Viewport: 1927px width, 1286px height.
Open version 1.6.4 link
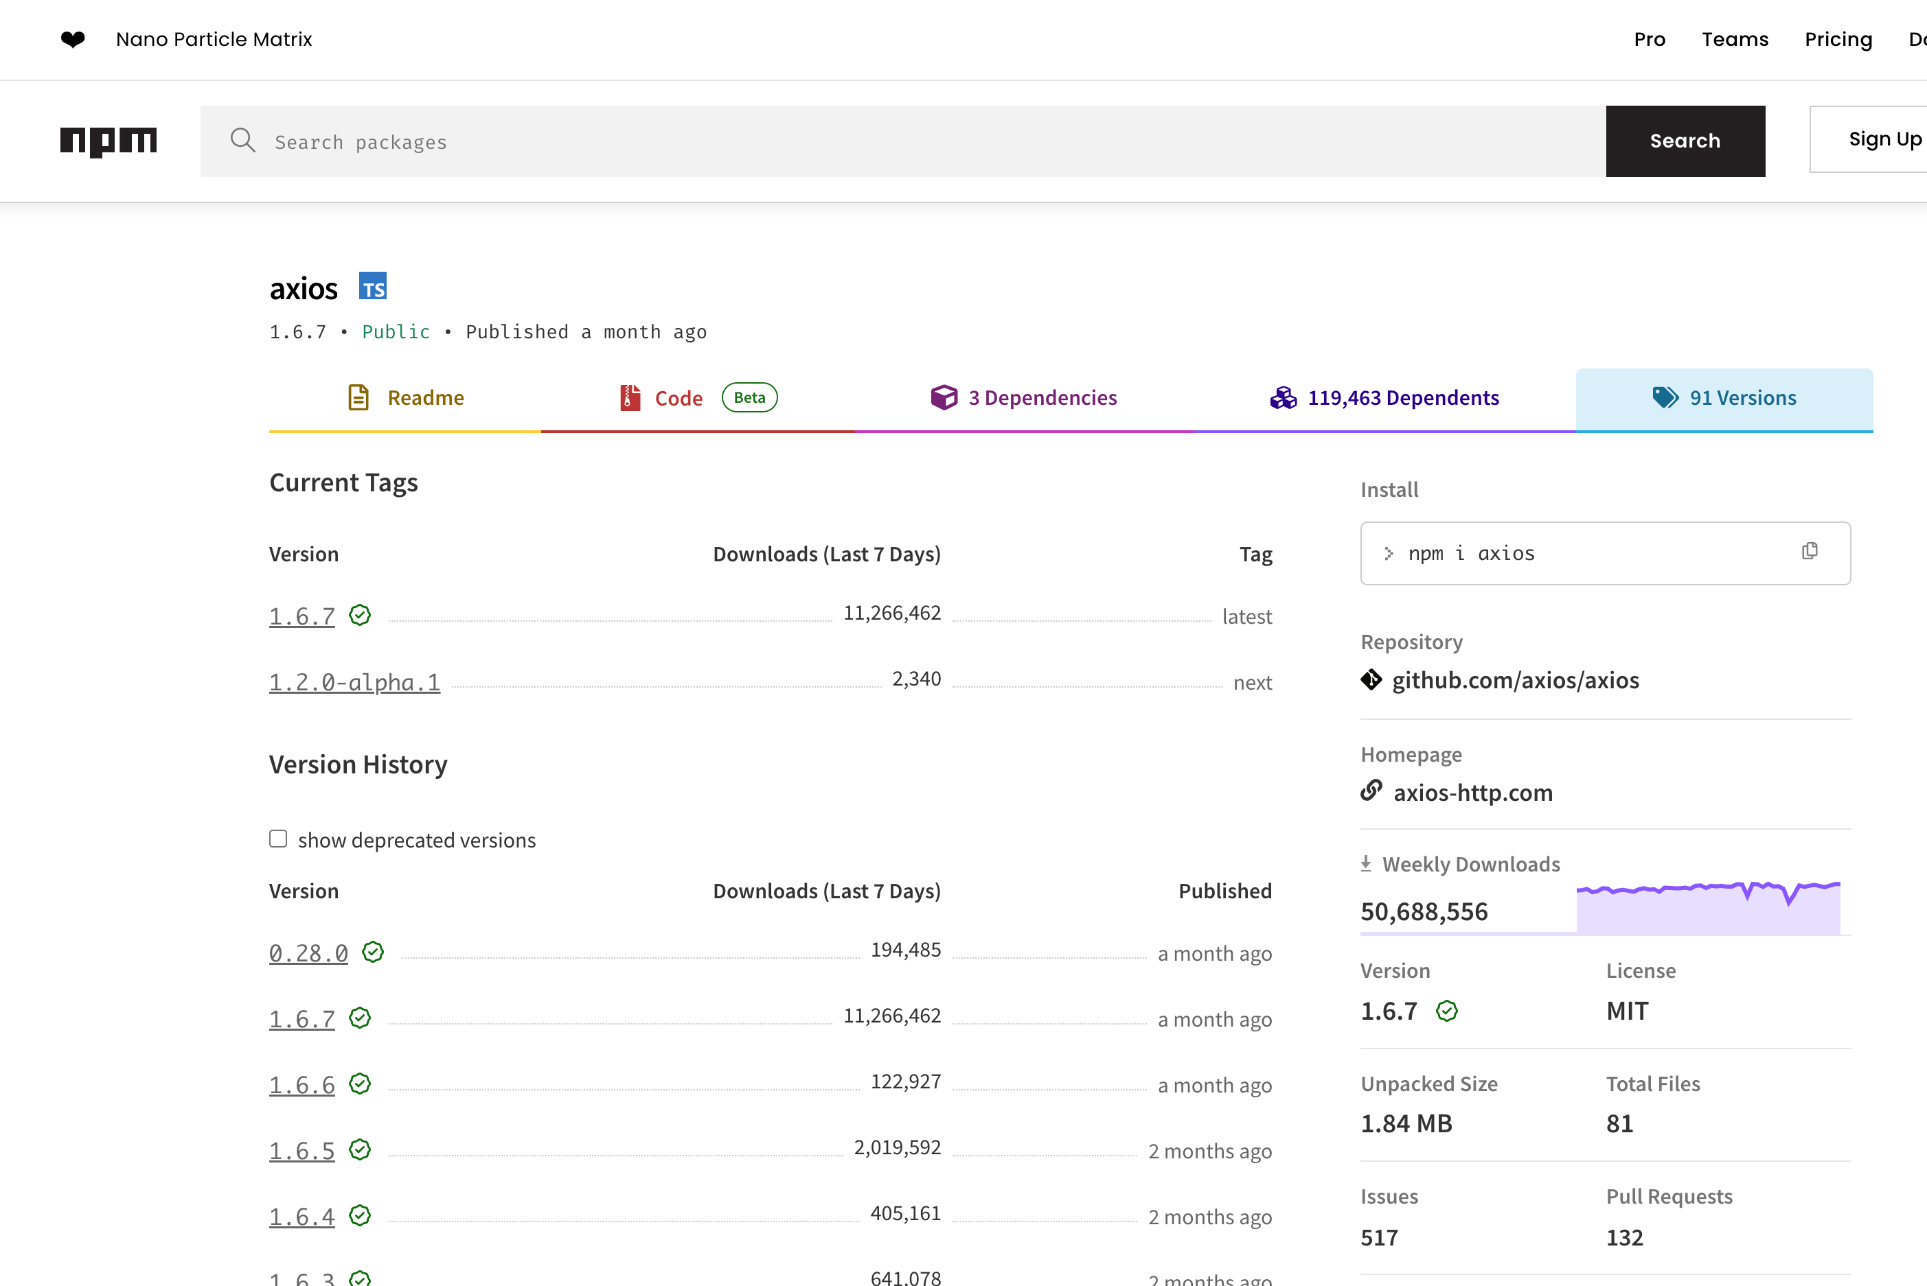[x=302, y=1216]
